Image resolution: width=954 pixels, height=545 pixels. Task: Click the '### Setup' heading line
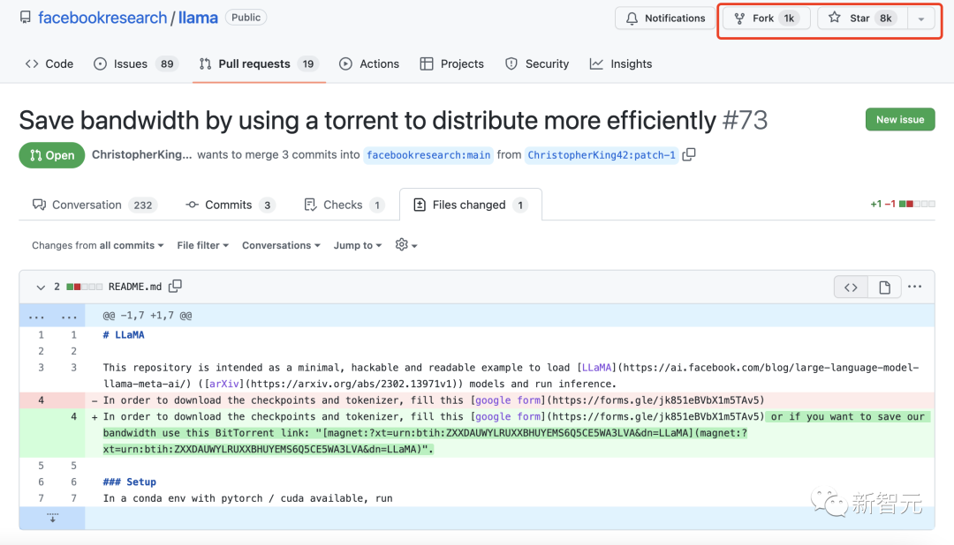130,482
